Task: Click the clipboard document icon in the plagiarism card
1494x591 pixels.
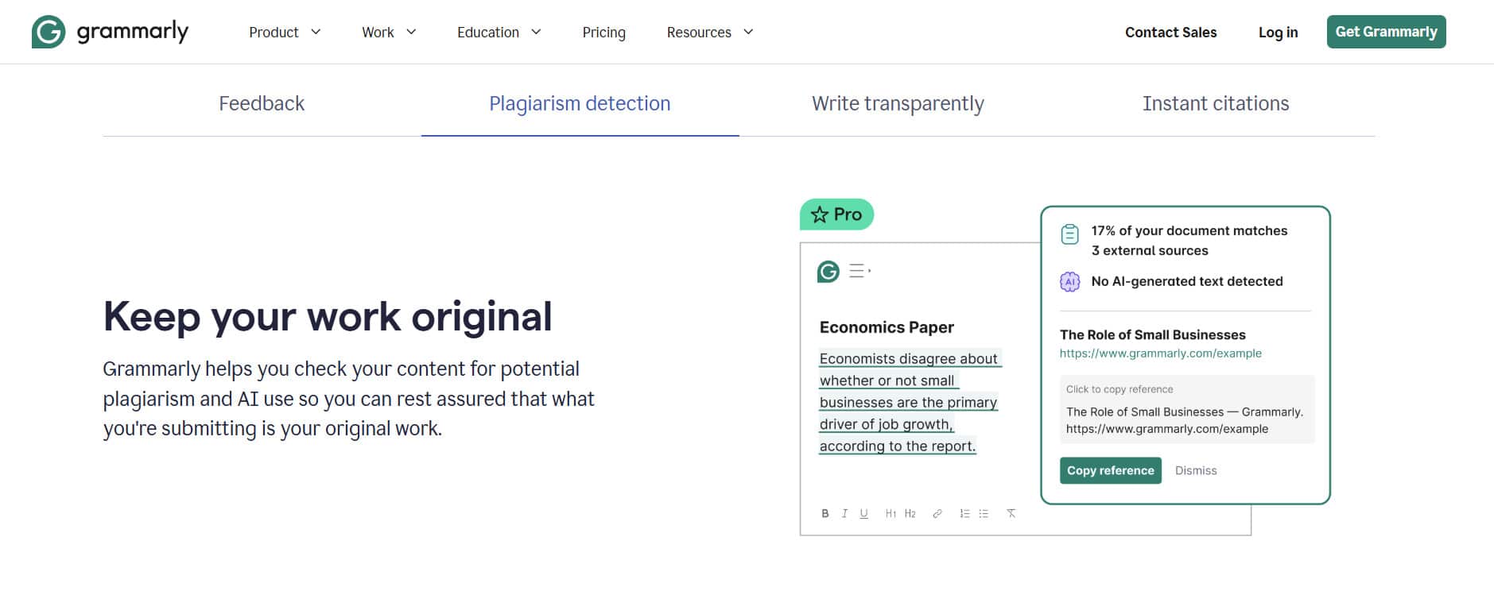Action: coord(1070,234)
